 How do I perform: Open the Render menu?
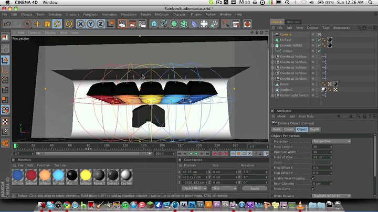tap(145, 15)
